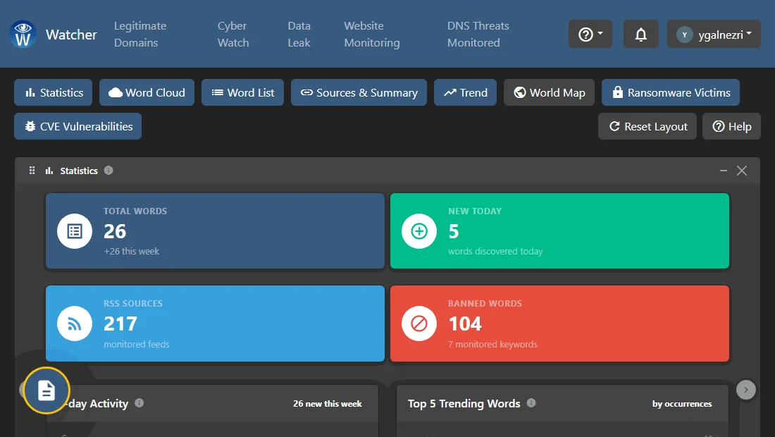Click info icon next to Top 5 Trending Words
The image size is (775, 437).
click(x=531, y=403)
